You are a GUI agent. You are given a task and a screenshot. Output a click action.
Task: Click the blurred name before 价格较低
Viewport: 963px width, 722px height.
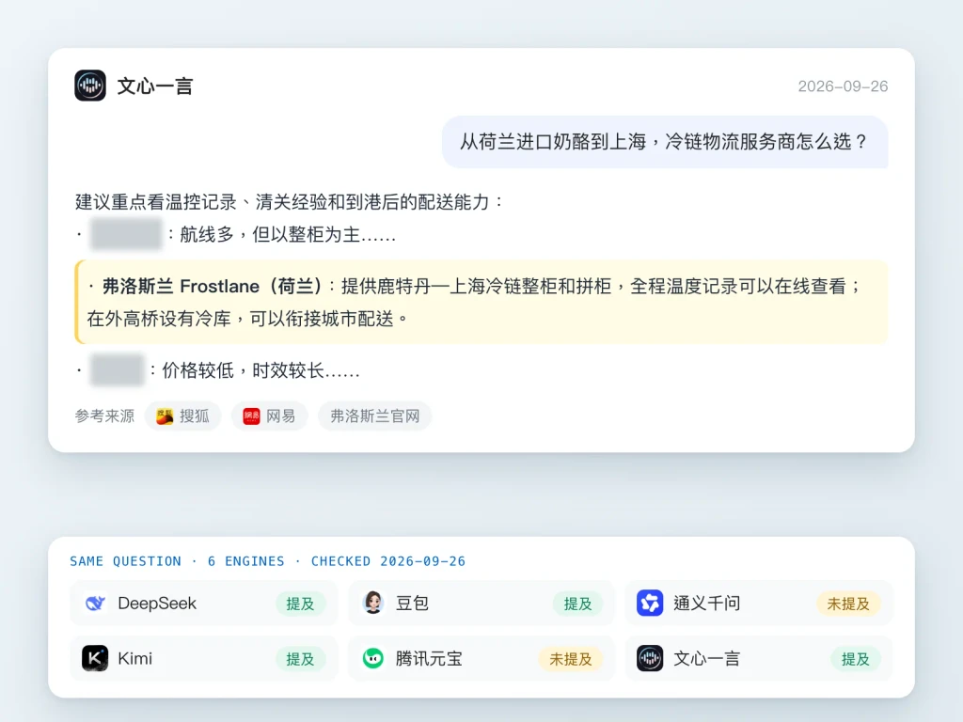117,370
